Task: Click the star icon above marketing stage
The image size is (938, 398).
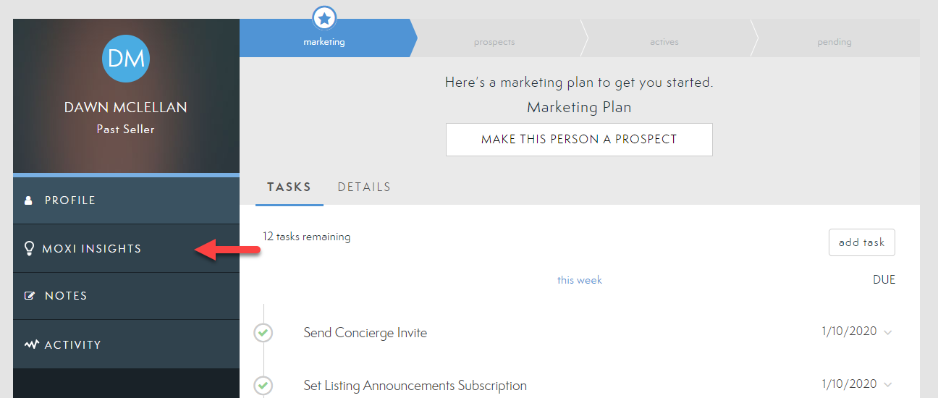Action: pos(324,17)
